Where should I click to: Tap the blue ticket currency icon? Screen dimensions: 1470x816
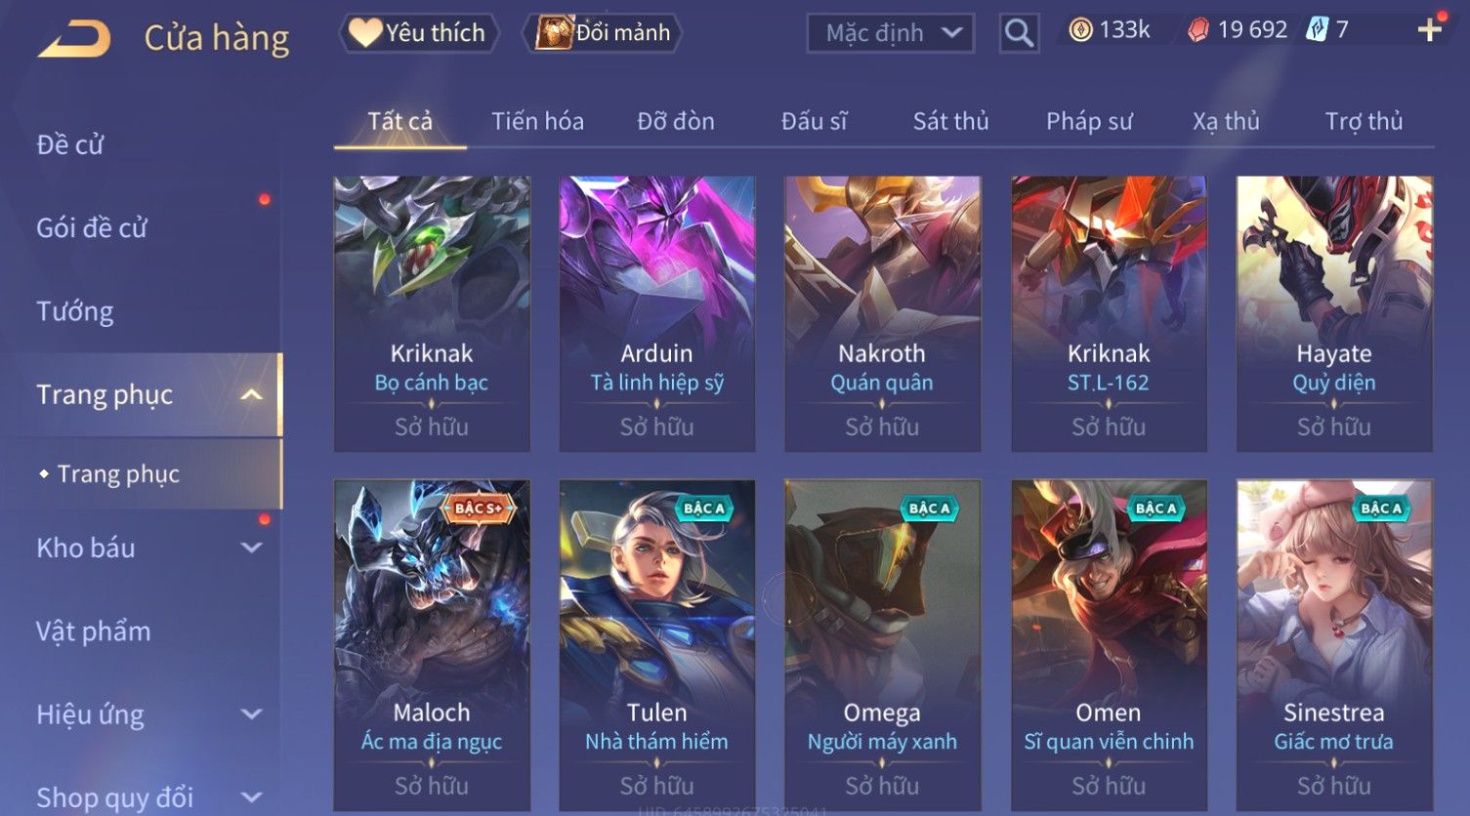tap(1317, 30)
